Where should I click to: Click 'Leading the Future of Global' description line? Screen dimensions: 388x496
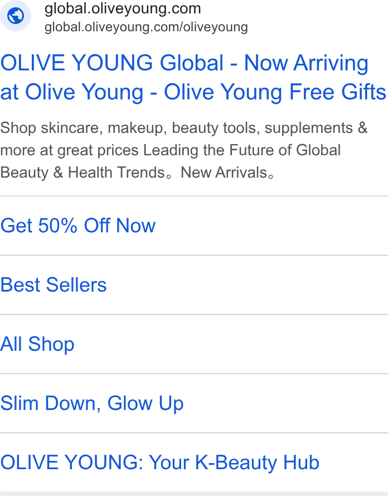coord(242,150)
